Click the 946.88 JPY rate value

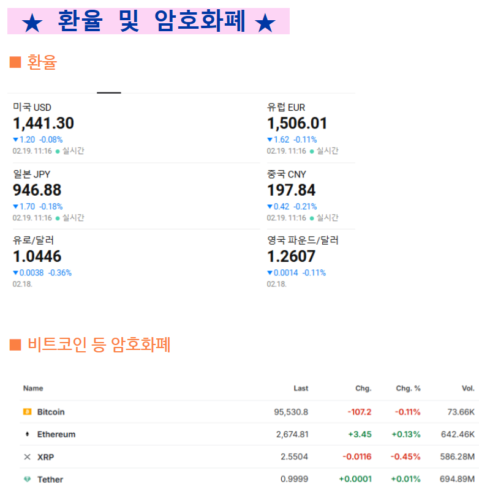[x=37, y=190]
